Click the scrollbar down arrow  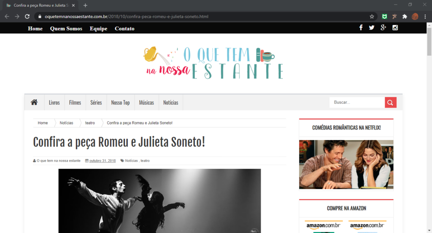click(429, 230)
